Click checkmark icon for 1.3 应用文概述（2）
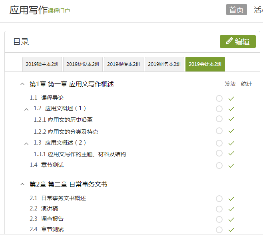Screen dimensions: 263x236 click(231, 143)
